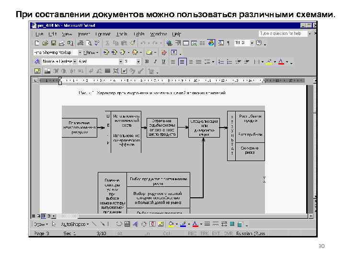Open the Document Map
Viewport: 345px width, 258px height.
pos(221,43)
